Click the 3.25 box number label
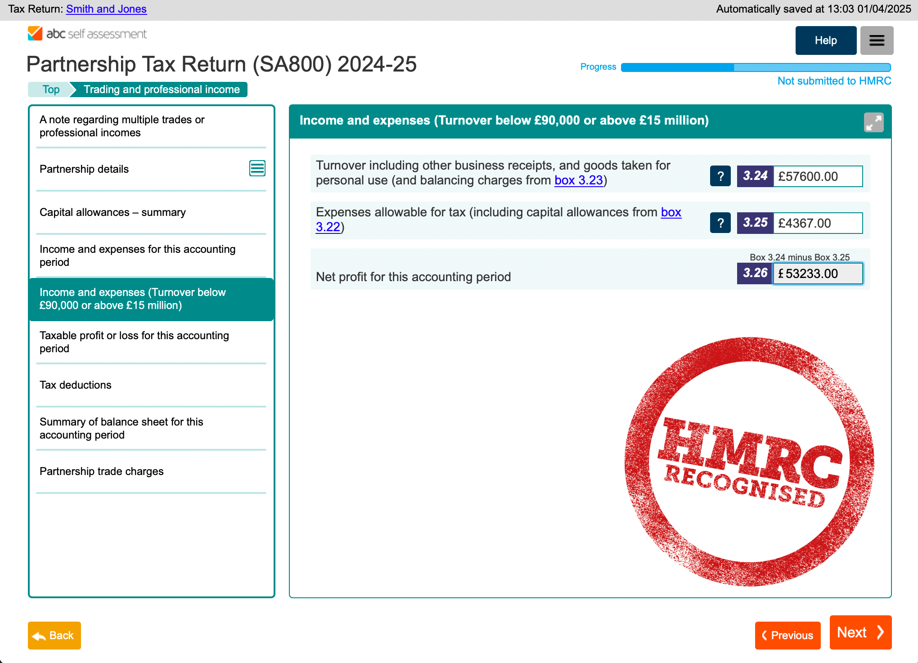This screenshot has width=918, height=663. click(755, 223)
